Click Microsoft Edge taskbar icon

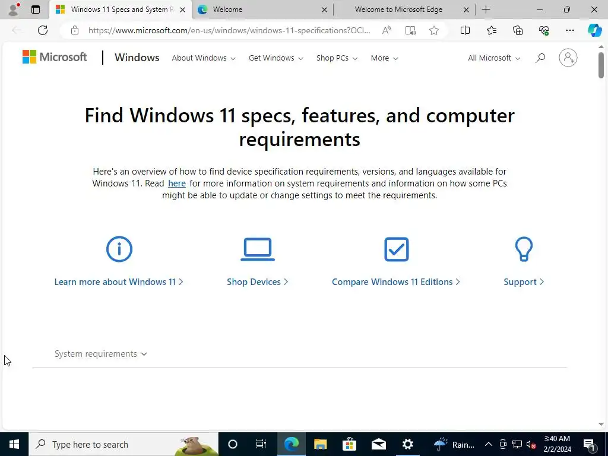(x=291, y=444)
